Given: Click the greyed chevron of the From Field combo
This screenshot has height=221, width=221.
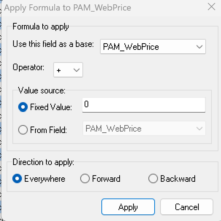Looking at the screenshot, I should click(x=199, y=129).
